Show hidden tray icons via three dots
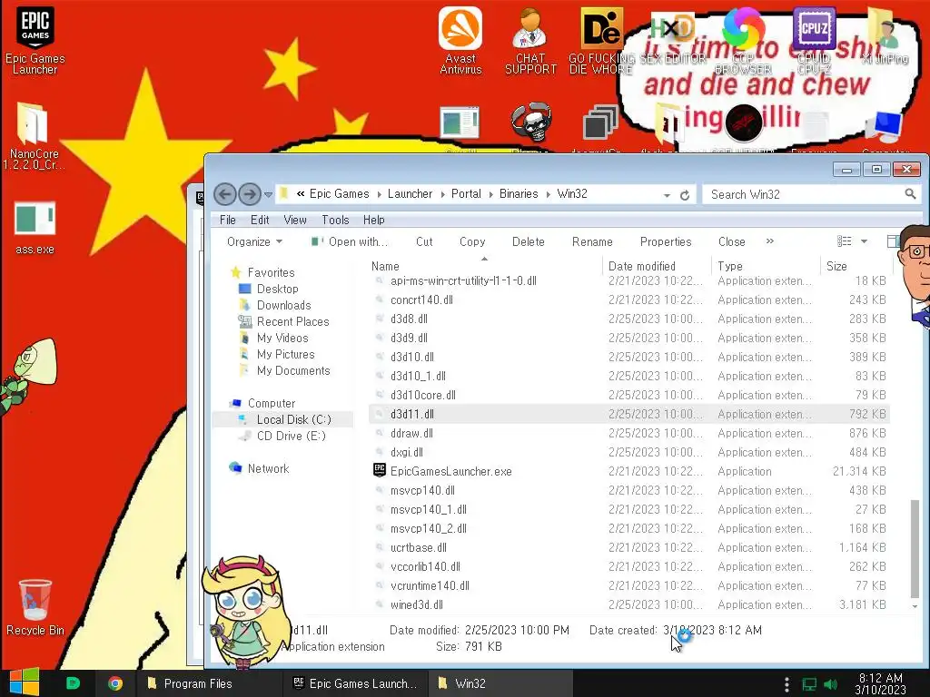This screenshot has height=697, width=930. tap(787, 684)
